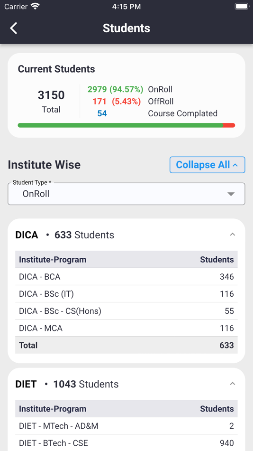Tap the 54 Course Completed count
Viewport: 253px width, 451px height.
pos(102,113)
